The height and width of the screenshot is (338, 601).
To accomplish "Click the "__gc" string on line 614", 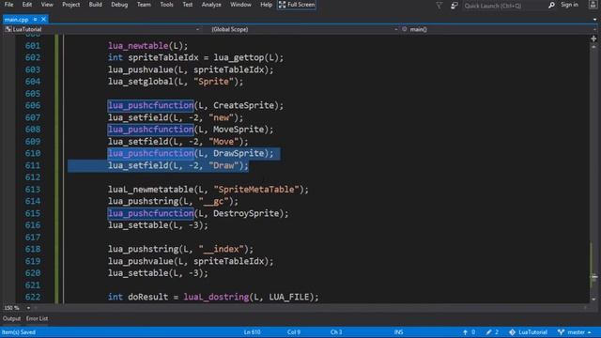I will (213, 201).
